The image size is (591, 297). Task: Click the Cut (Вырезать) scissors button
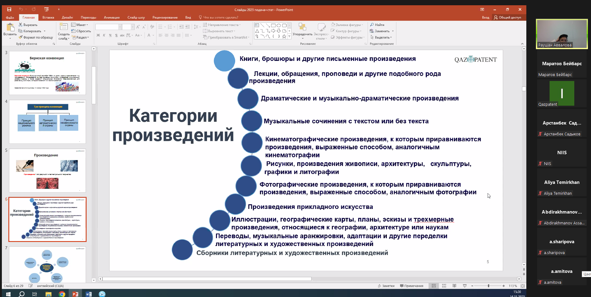(28, 25)
